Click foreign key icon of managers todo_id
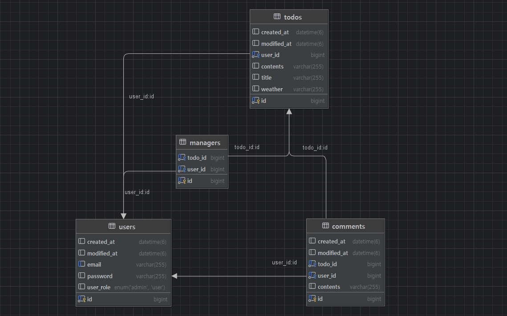 [x=182, y=158]
